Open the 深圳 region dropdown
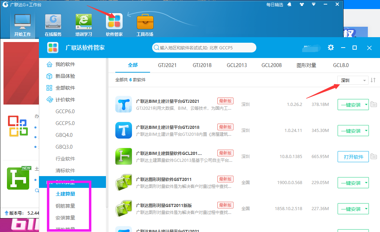The image size is (380, 232). point(353,80)
